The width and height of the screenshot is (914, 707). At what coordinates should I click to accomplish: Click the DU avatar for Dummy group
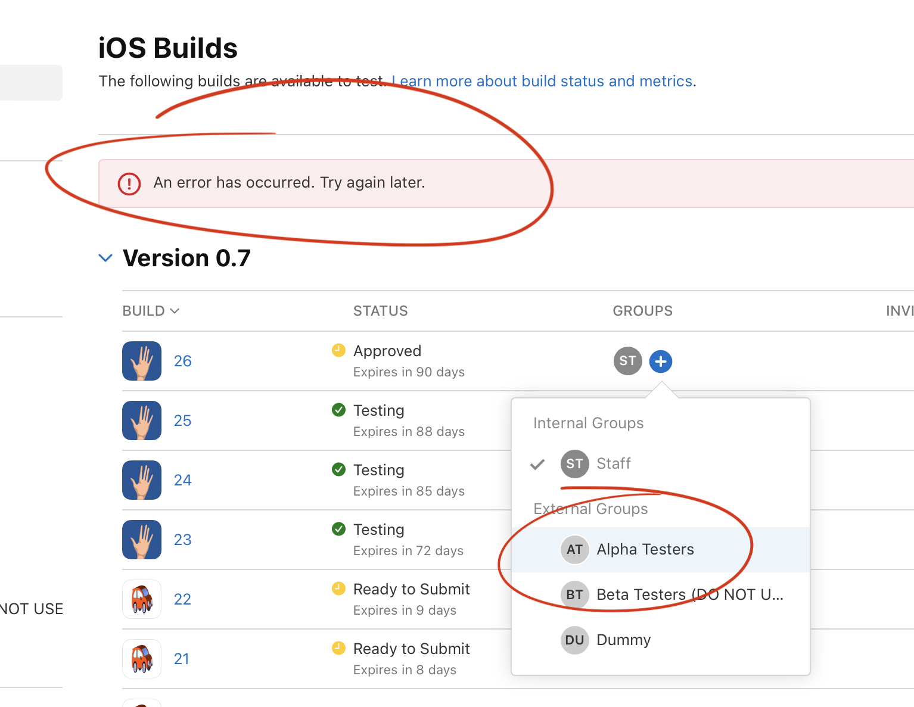[574, 640]
